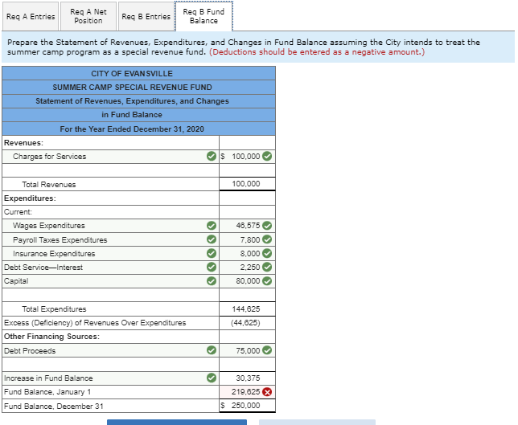Image resolution: width=518 pixels, height=425 pixels.
Task: Click the Fund Balance, January 1 label
Action: pyautogui.click(x=47, y=392)
